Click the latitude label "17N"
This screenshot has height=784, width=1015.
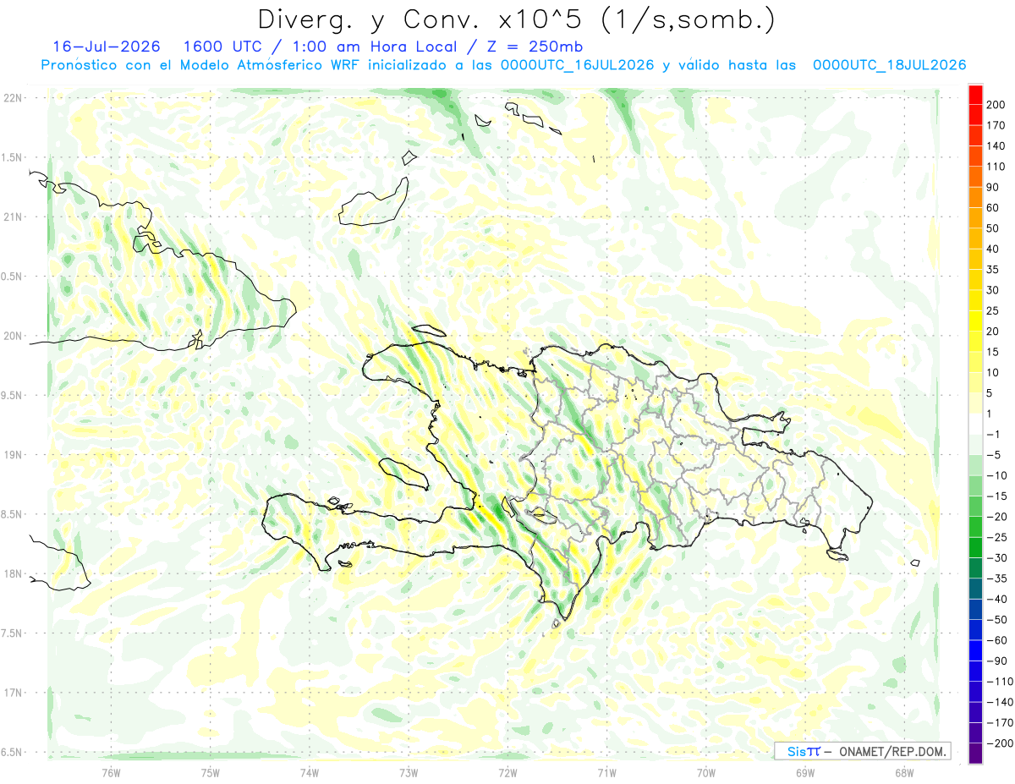[x=13, y=693]
